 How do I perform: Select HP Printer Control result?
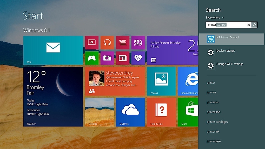click(x=231, y=39)
